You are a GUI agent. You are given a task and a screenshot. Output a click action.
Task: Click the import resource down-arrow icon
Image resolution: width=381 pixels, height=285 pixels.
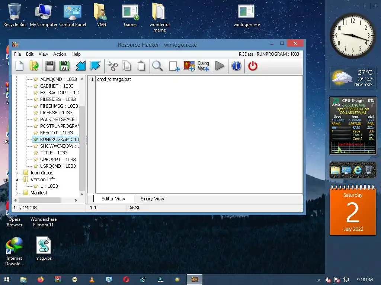coord(80,66)
